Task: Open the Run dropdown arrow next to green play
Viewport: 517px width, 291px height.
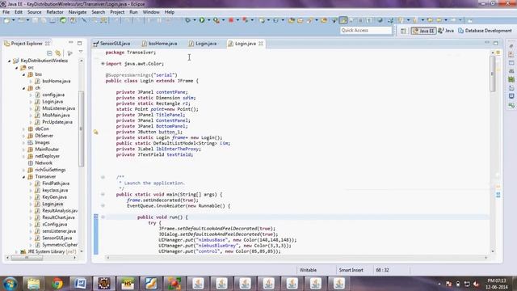Action: (x=208, y=20)
